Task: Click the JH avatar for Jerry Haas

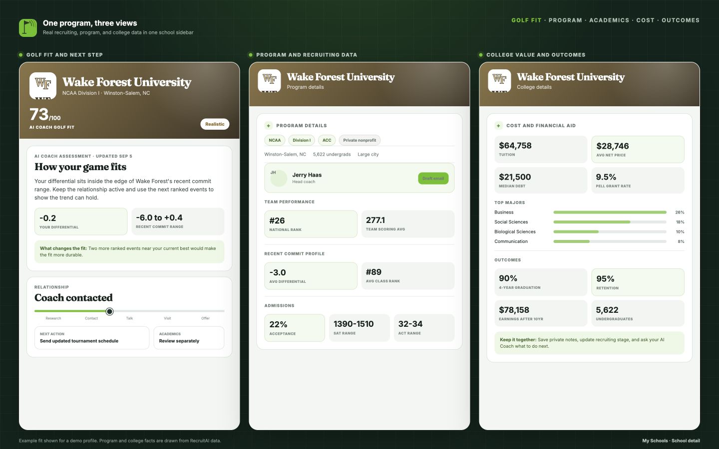Action: point(278,178)
